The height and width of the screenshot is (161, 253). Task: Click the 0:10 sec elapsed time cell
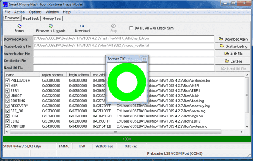(131, 146)
